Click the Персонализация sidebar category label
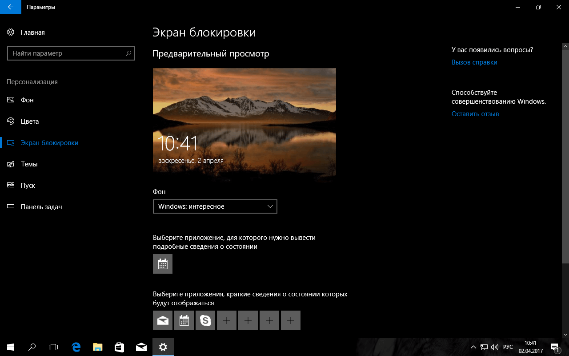569x356 pixels. coord(32,82)
